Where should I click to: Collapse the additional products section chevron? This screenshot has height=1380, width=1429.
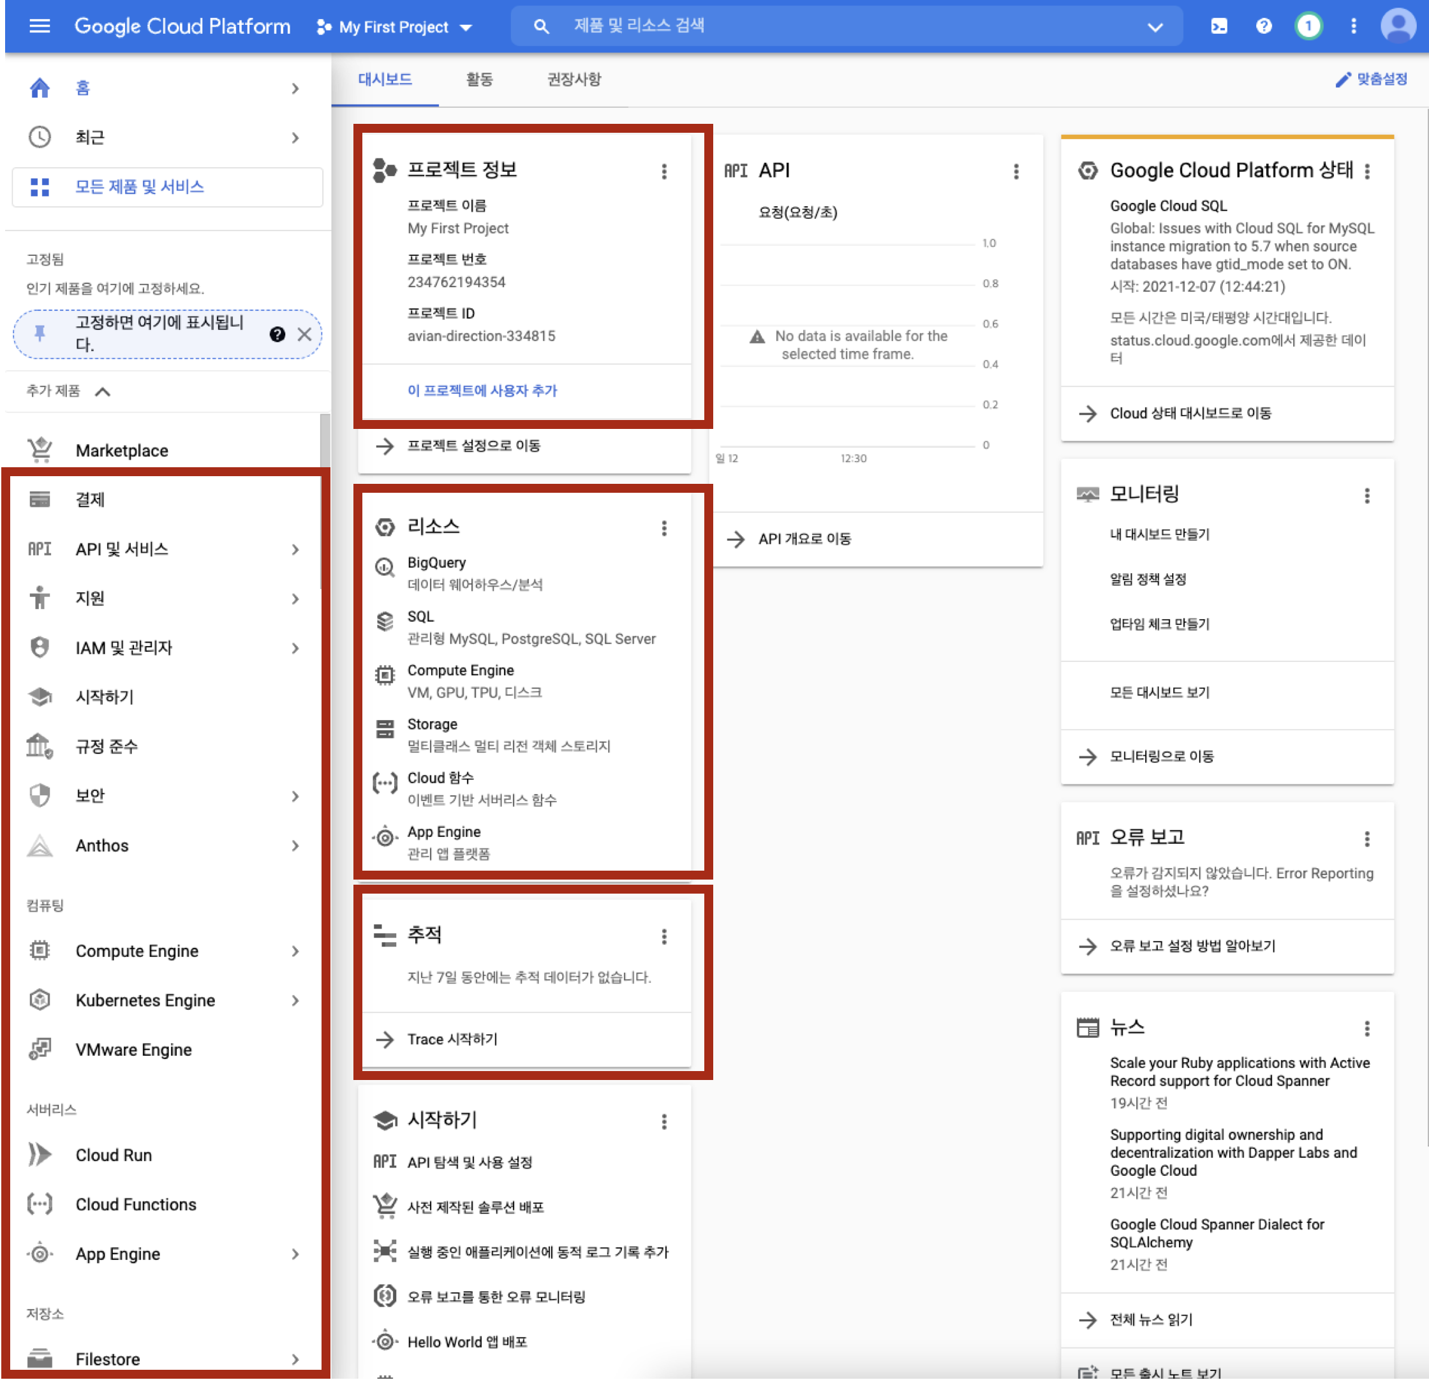(x=103, y=392)
